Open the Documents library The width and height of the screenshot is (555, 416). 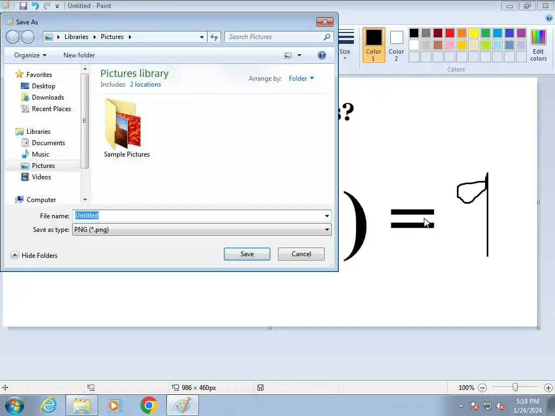click(48, 143)
